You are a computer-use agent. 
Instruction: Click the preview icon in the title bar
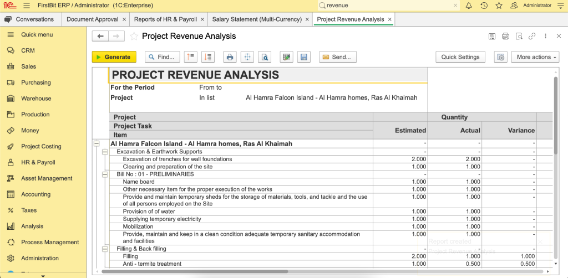point(519,36)
